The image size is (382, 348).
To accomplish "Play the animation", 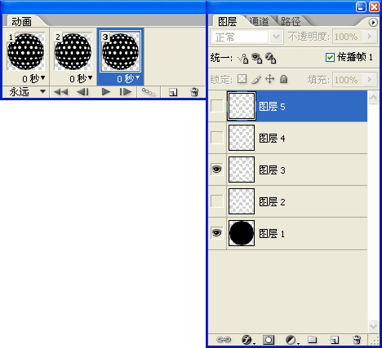I will pyautogui.click(x=106, y=92).
